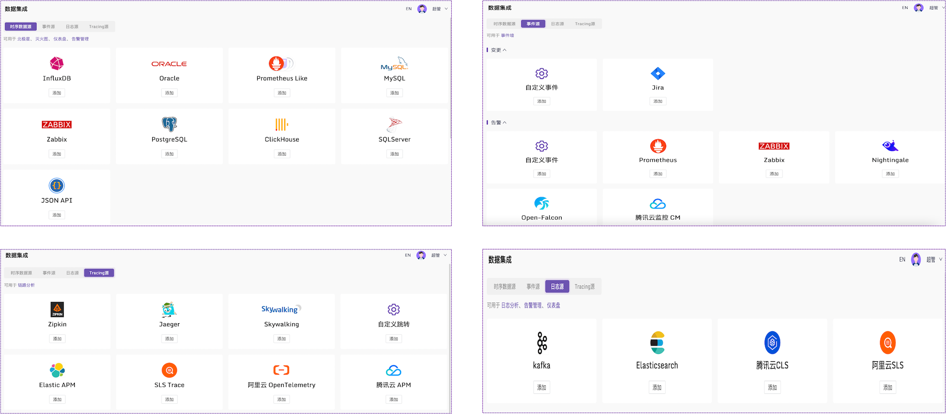Click 添加 under Nightingale
The image size is (946, 414).
coord(890,173)
